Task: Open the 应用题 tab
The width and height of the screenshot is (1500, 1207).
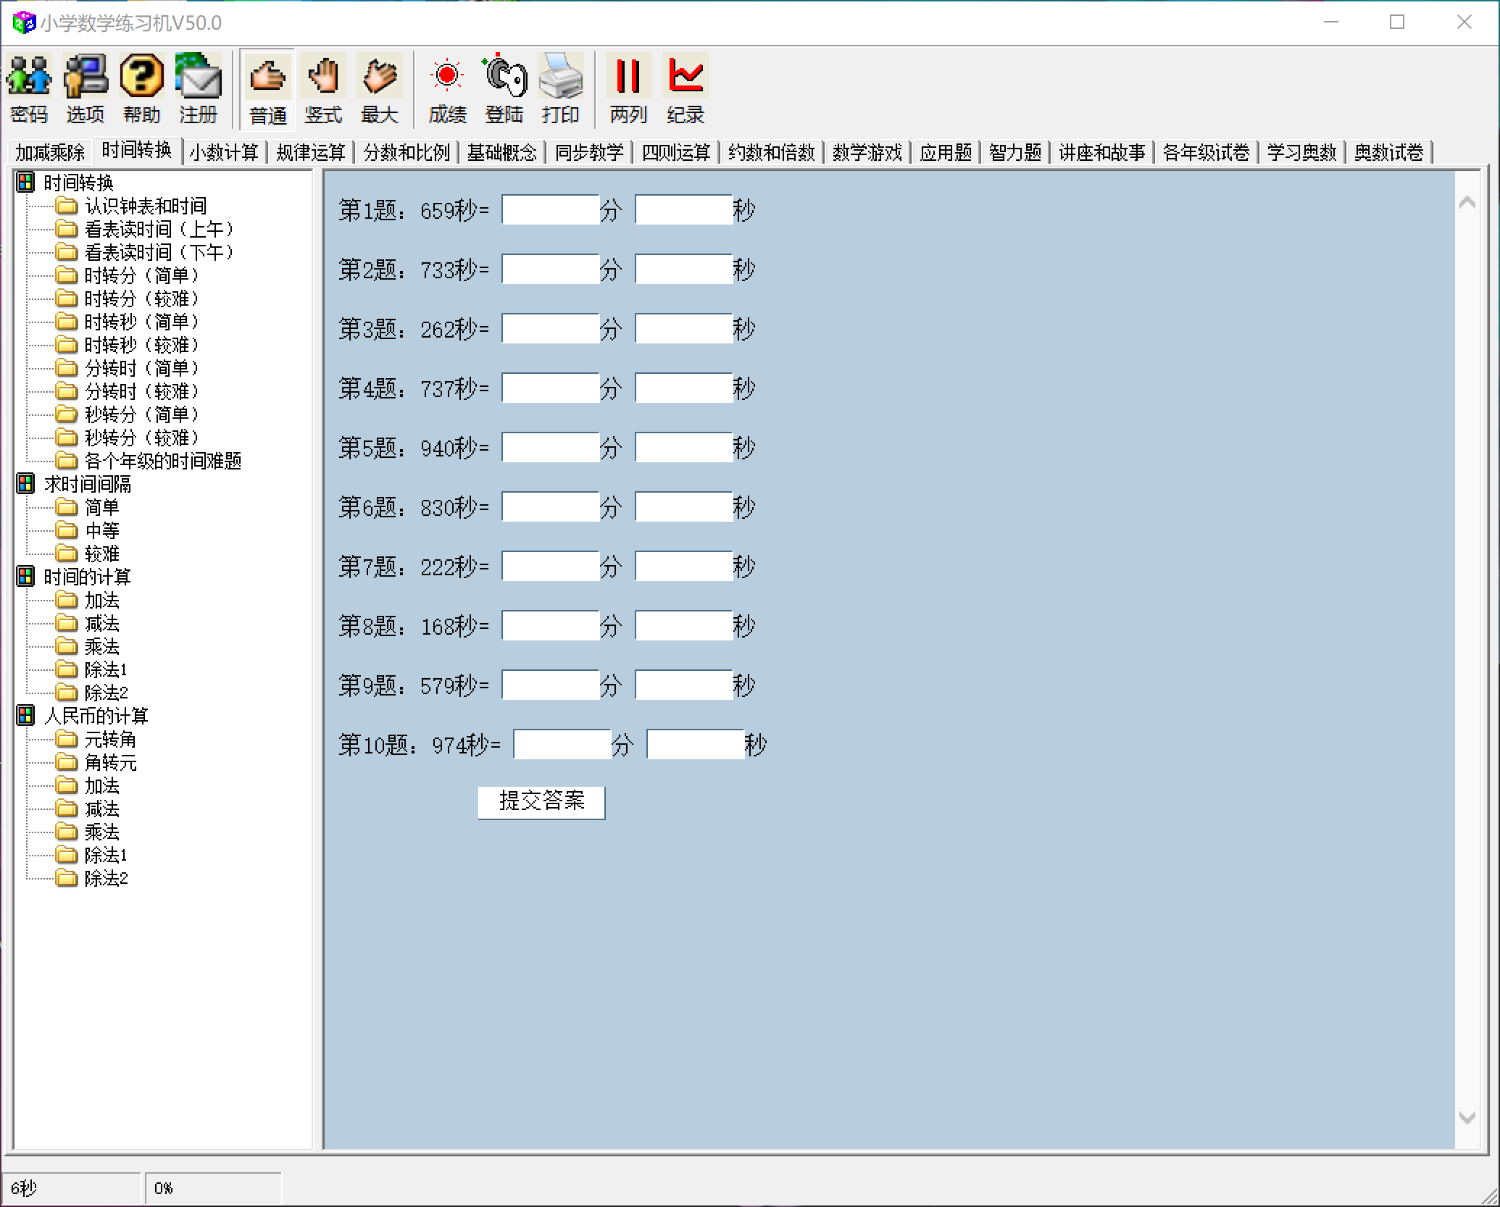Action: [945, 152]
